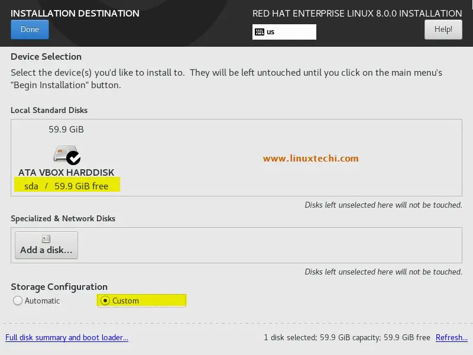Click the ATA VBOX HARDDISK name label
Viewport: 473px width, 355px height.
[66, 172]
